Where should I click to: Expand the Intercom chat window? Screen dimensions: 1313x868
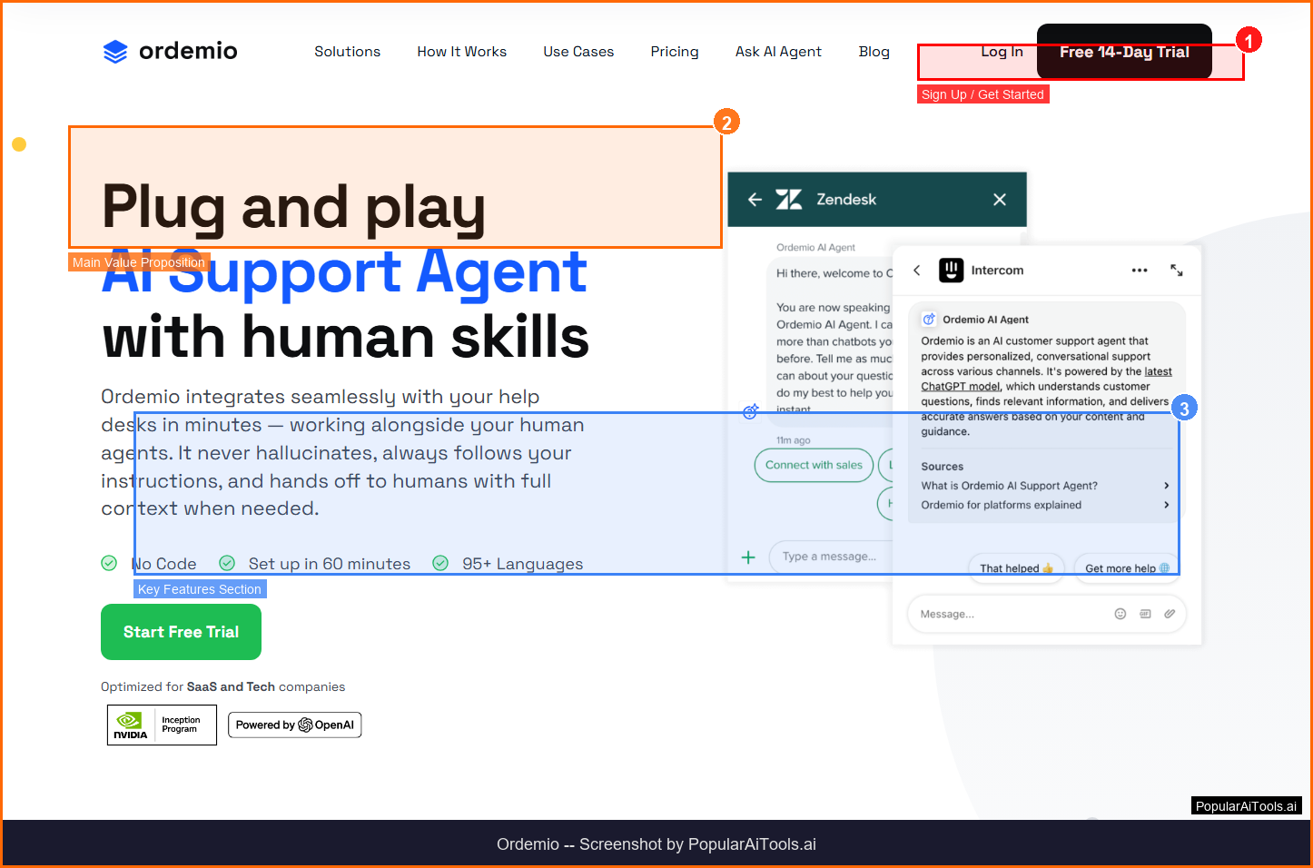pos(1176,271)
